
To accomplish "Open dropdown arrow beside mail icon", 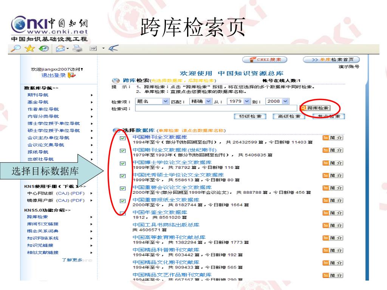I will (67, 49).
